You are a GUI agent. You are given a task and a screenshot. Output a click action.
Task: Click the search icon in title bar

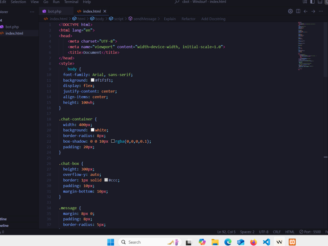pyautogui.click(x=177, y=2)
